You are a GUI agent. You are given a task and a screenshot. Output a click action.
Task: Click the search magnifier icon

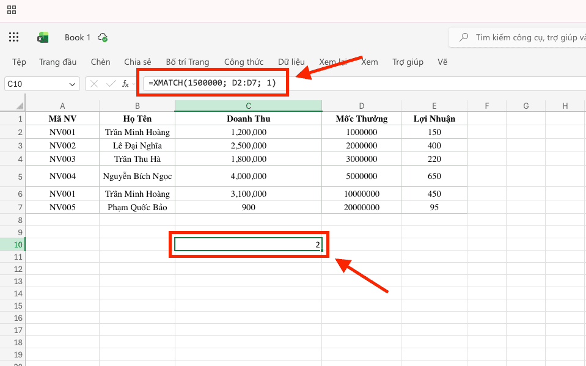point(464,37)
